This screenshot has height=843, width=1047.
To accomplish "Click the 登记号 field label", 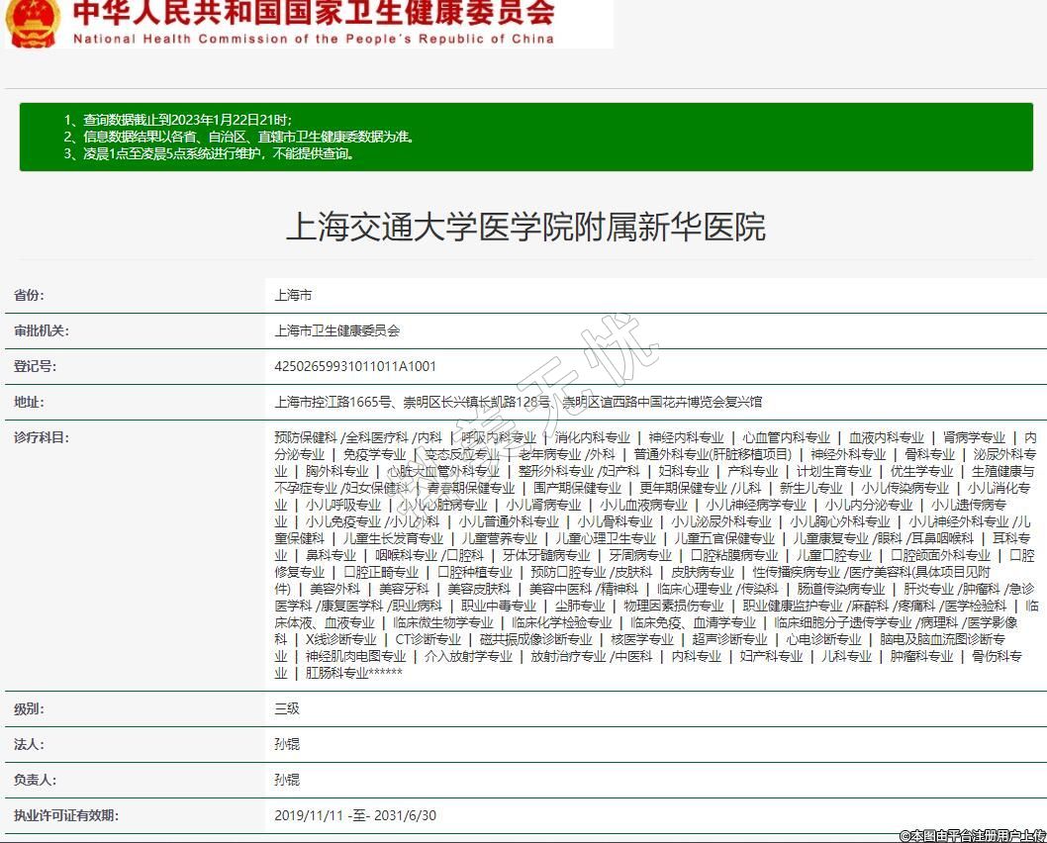I will (x=36, y=366).
